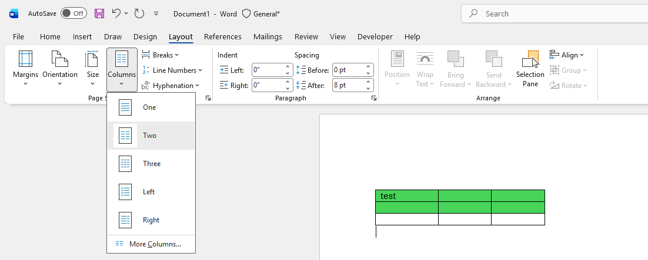The image size is (648, 260).
Task: Open the Orientation dropdown
Action: (60, 69)
